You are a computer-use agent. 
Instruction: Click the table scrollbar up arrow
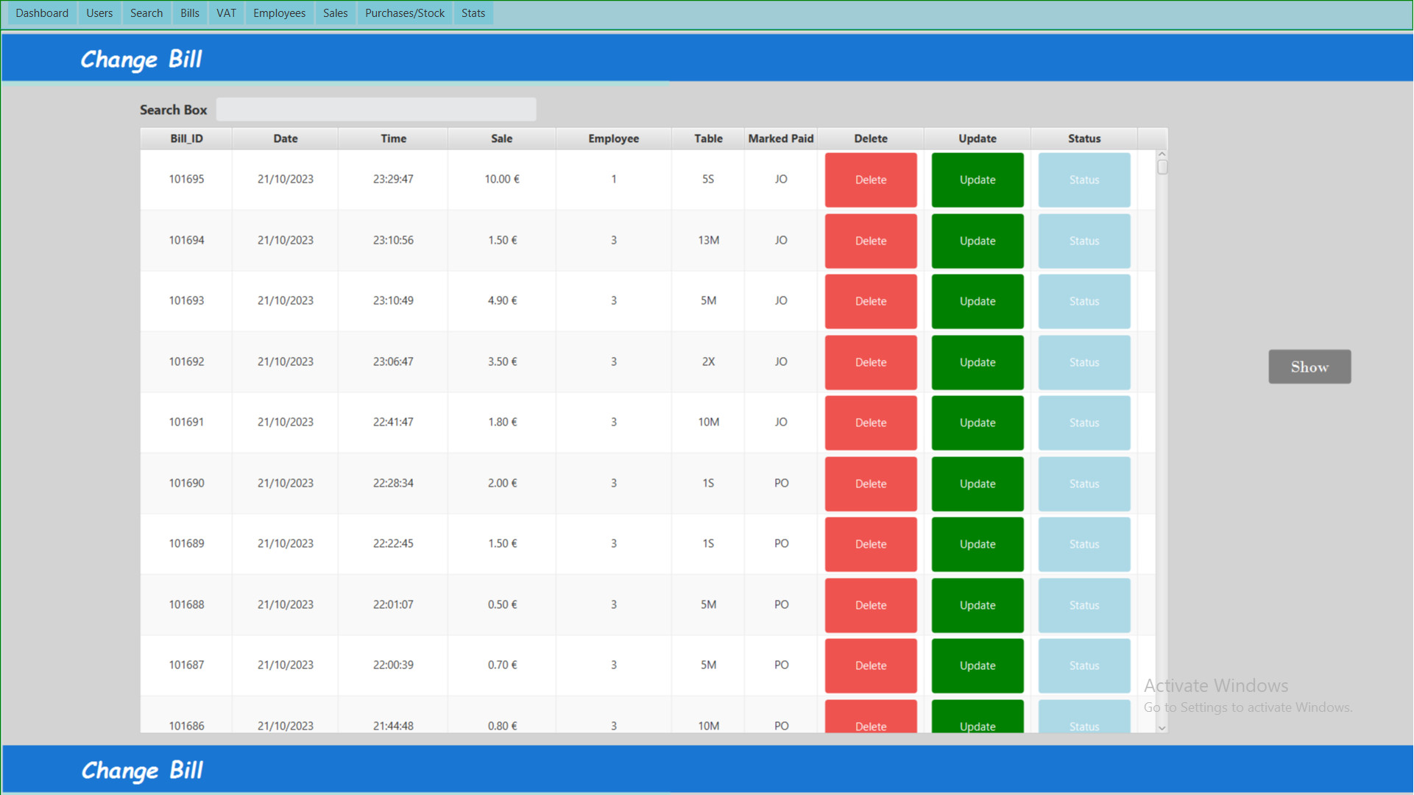[x=1162, y=154]
